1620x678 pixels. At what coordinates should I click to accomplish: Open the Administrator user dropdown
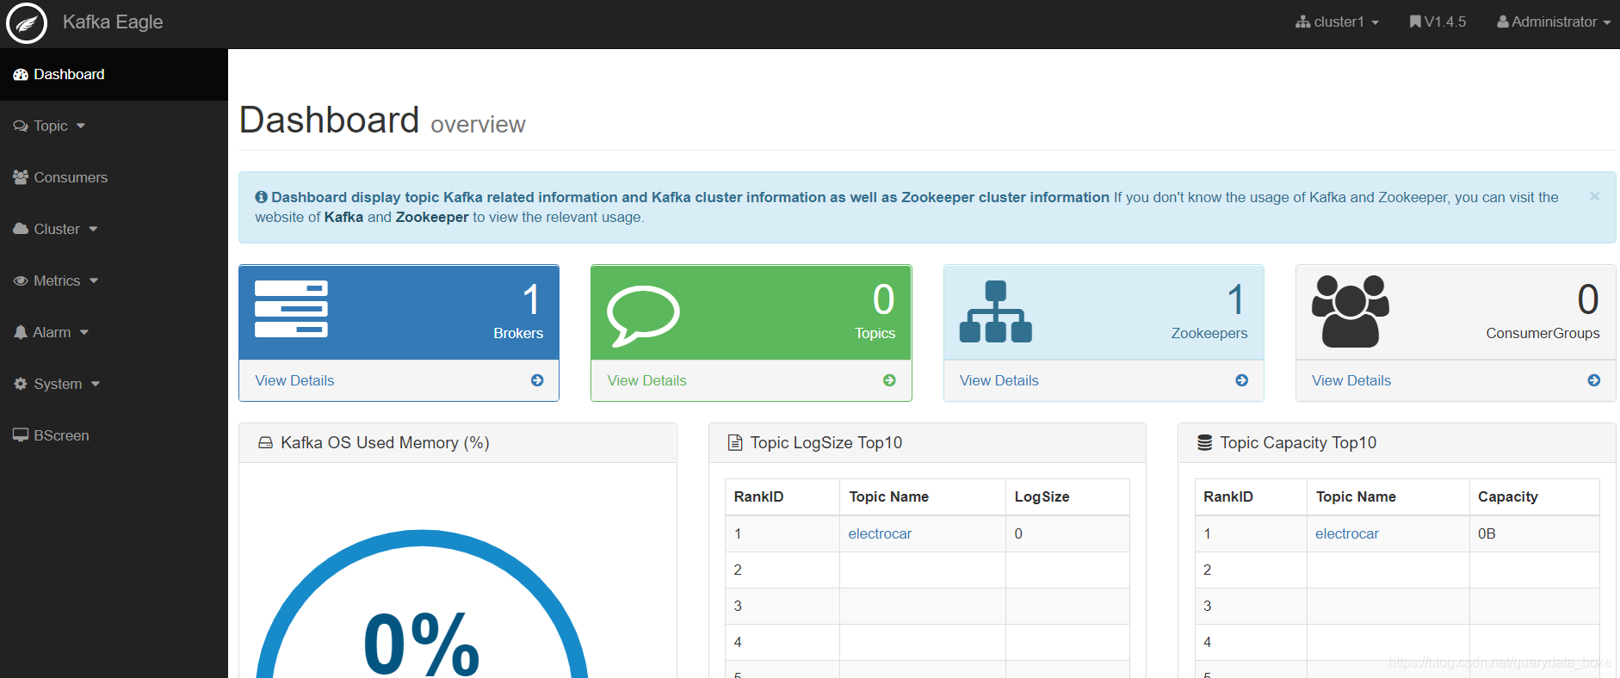click(x=1554, y=22)
